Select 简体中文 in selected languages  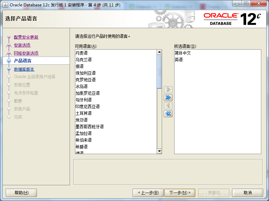(x=218, y=53)
